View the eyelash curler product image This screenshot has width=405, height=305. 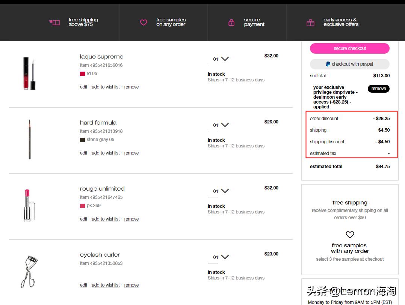[29, 271]
